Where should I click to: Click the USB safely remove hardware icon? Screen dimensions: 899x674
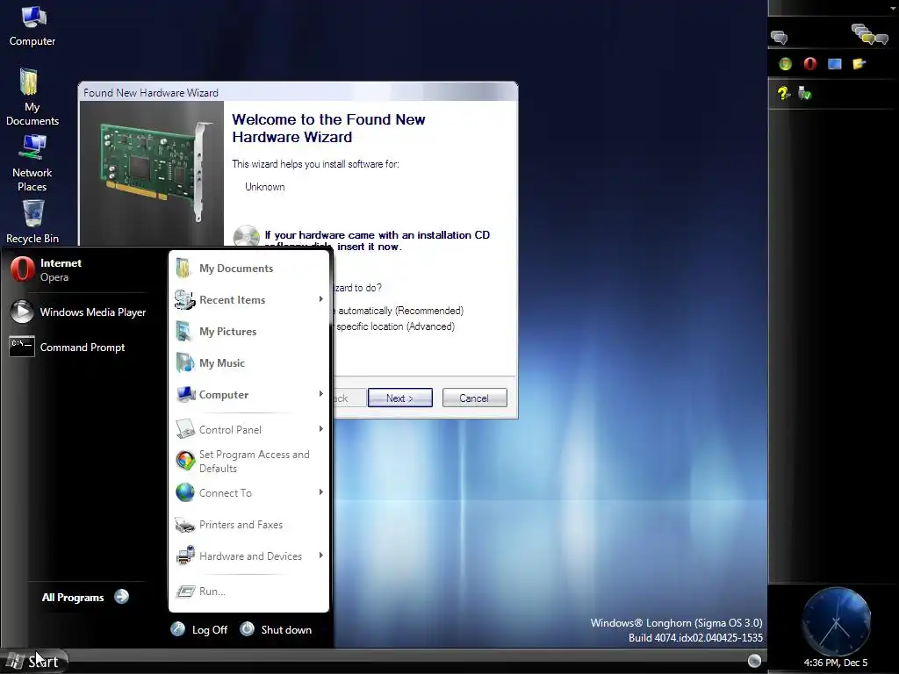805,93
